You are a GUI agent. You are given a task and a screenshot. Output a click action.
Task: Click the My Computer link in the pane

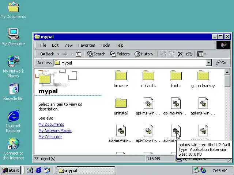pos(50,137)
